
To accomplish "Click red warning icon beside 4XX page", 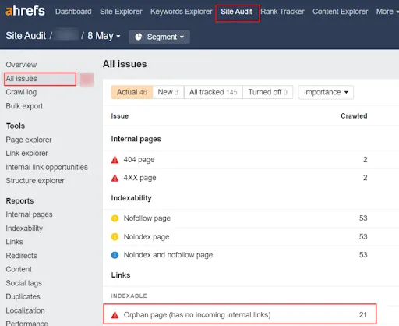I will point(115,178).
